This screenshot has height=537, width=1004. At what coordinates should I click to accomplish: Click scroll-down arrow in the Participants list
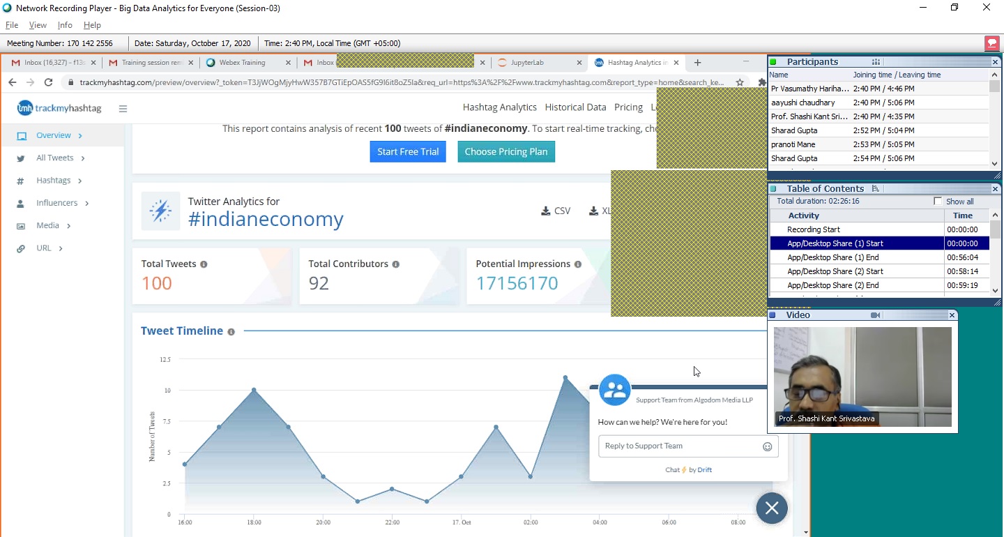pyautogui.click(x=995, y=164)
